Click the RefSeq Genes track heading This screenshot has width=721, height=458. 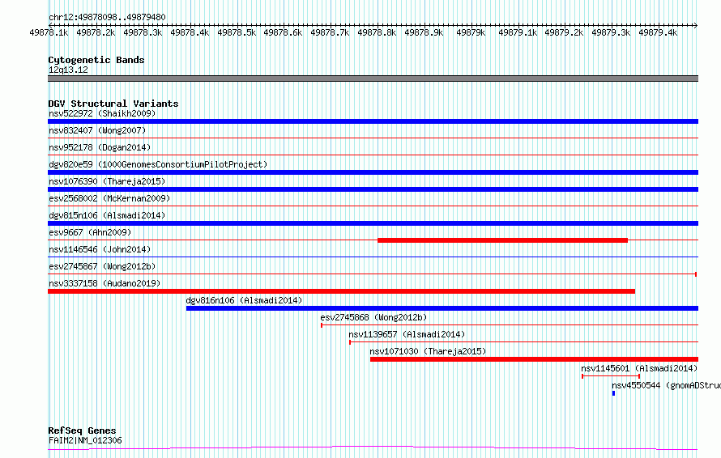82,430
